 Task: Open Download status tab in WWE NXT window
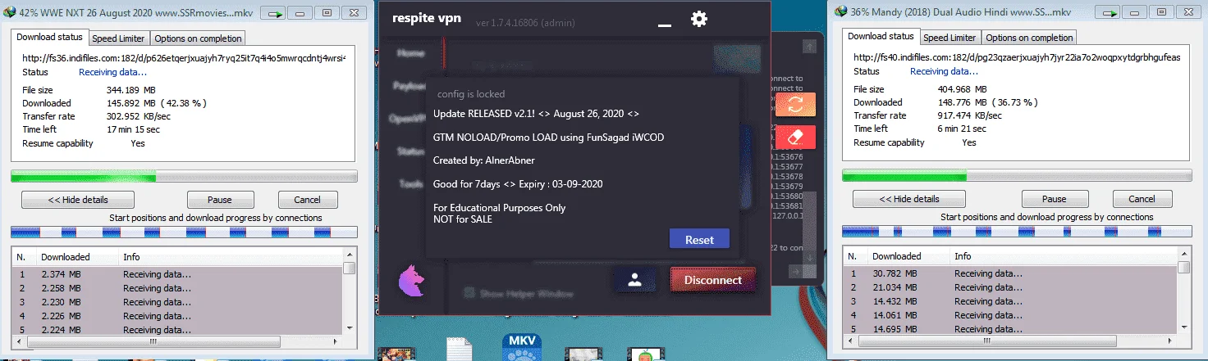click(x=50, y=37)
